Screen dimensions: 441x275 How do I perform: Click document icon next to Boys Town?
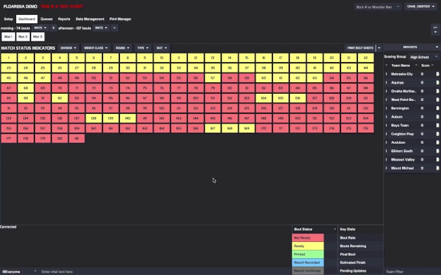coord(437,125)
